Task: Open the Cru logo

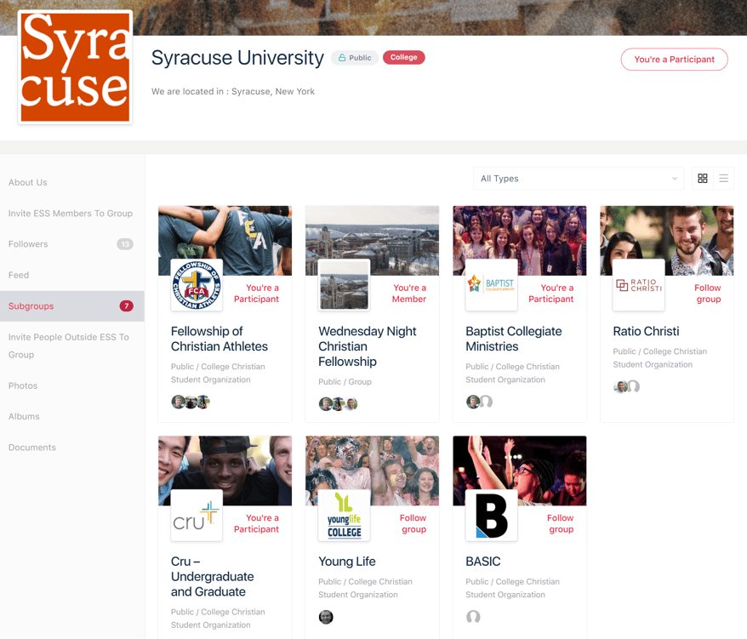Action: pos(197,515)
